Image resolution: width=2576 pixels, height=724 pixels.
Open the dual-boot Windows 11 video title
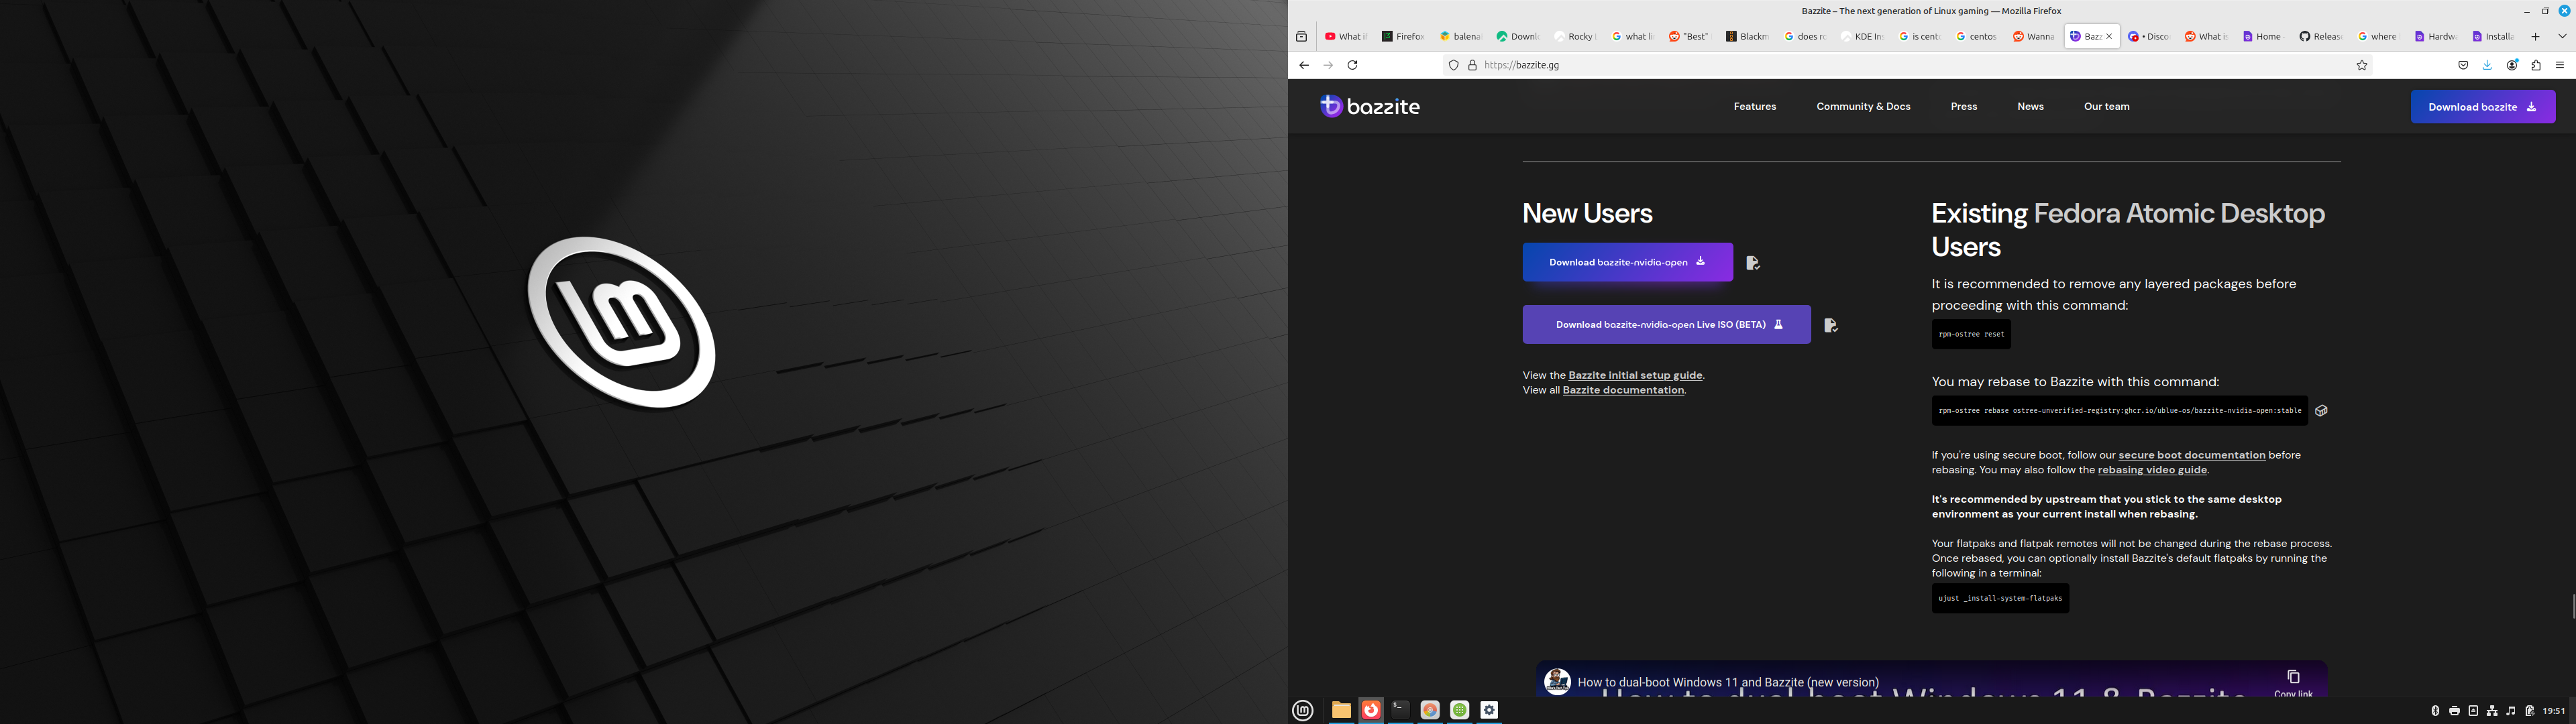click(1728, 683)
